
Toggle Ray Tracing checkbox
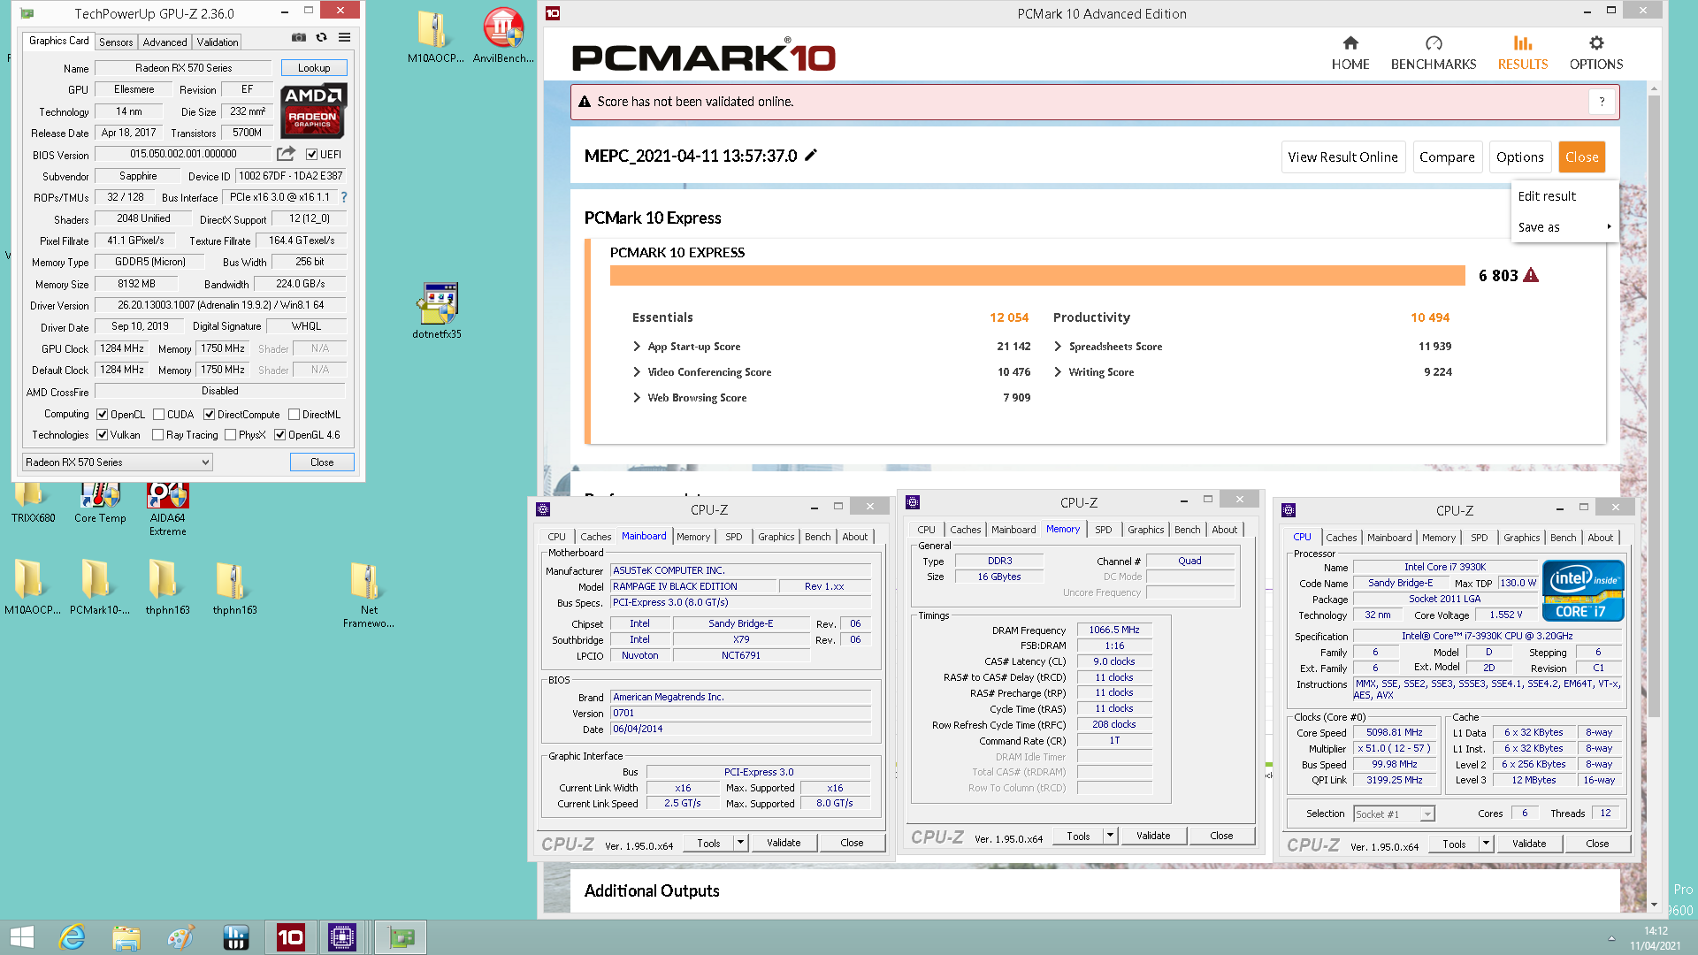[x=157, y=435]
